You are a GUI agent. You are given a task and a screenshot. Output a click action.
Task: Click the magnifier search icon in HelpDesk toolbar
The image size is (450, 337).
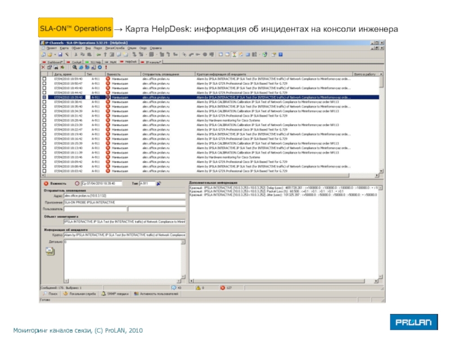pos(74,67)
